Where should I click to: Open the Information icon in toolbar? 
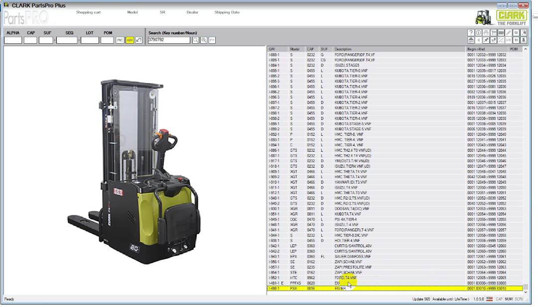pyautogui.click(x=478, y=32)
